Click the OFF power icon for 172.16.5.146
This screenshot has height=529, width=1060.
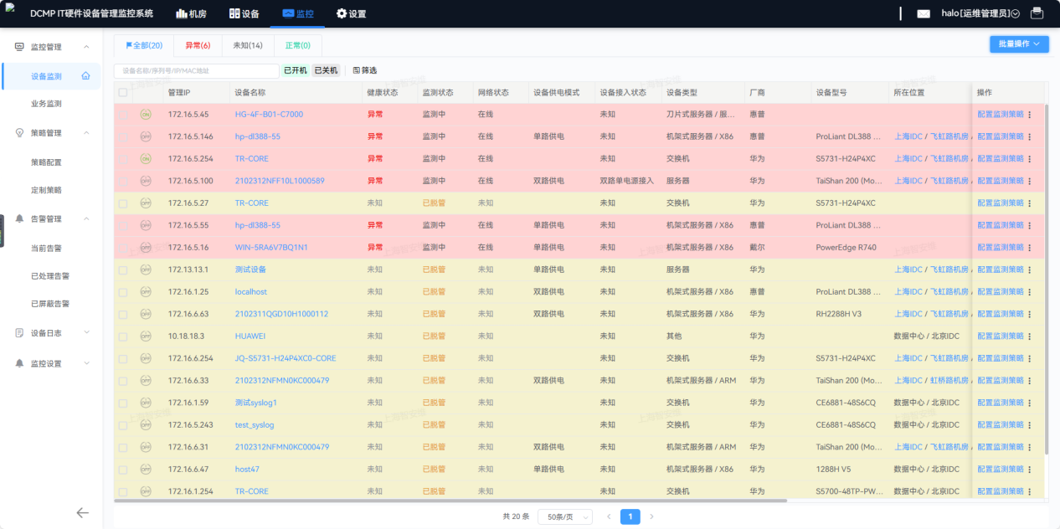[146, 136]
